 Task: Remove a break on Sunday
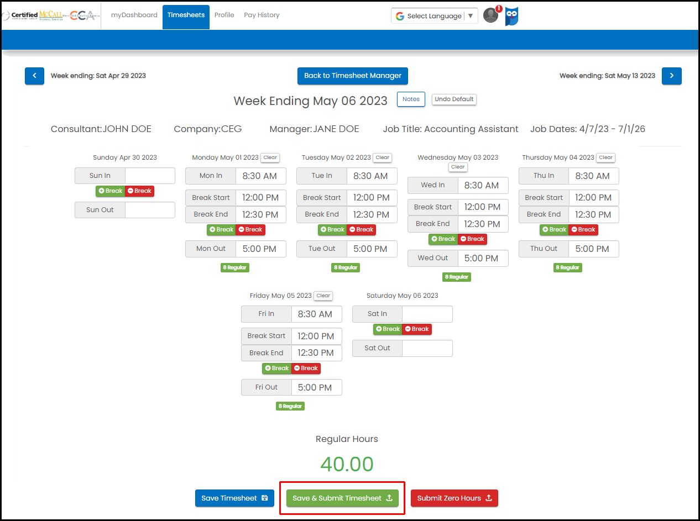click(140, 191)
